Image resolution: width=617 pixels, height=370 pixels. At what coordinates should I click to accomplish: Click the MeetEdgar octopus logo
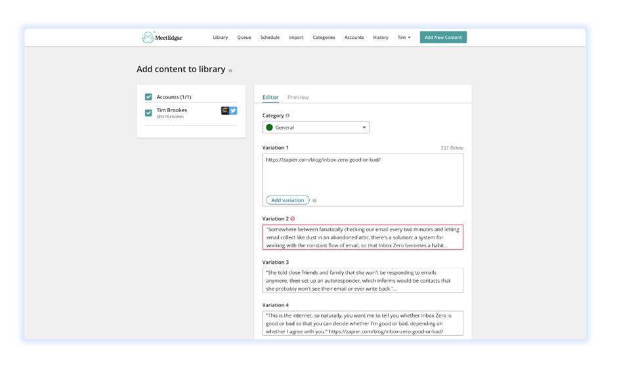point(148,37)
